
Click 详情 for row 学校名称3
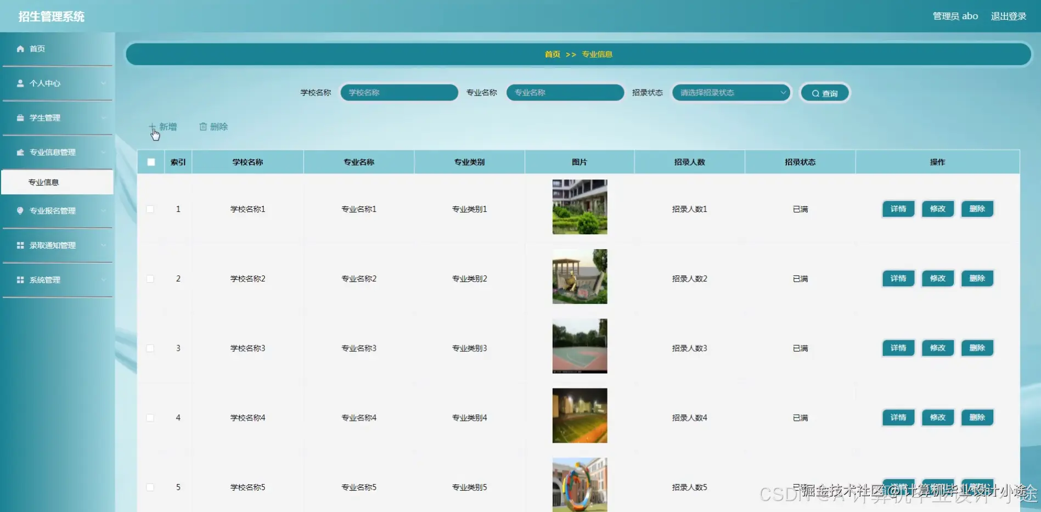tap(898, 348)
